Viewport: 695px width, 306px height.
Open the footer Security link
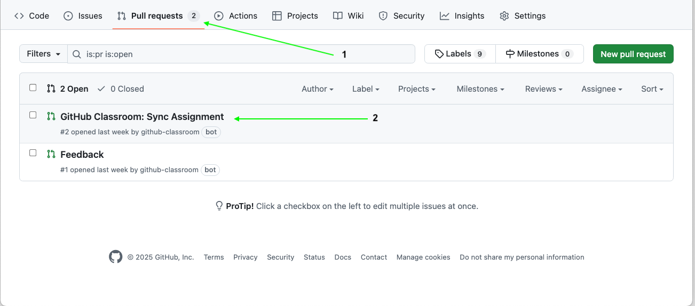(x=281, y=257)
